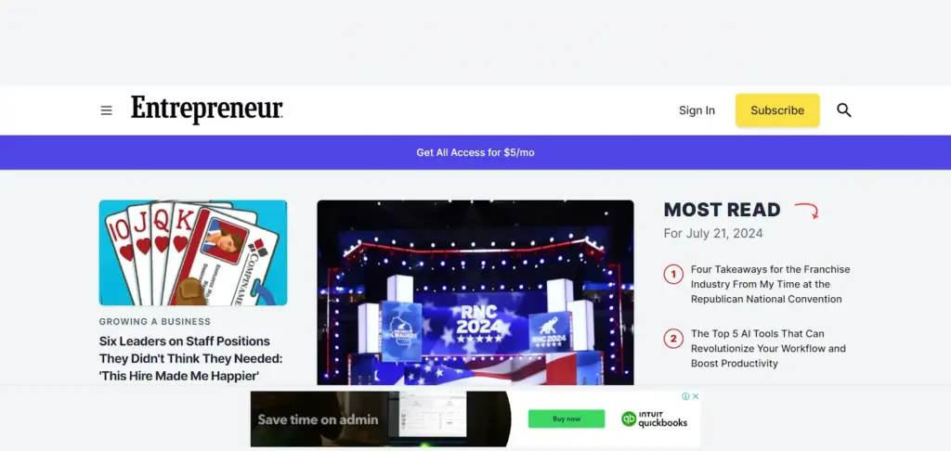The image size is (951, 451).
Task: Open the Four Takeaways for Franchise Industry article
Action: [x=770, y=284]
